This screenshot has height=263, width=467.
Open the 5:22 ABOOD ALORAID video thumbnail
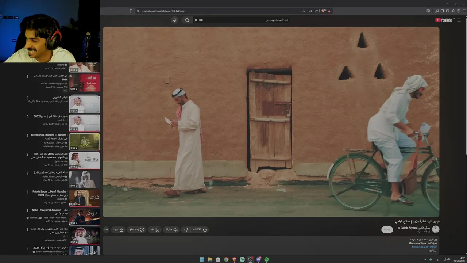point(84,83)
